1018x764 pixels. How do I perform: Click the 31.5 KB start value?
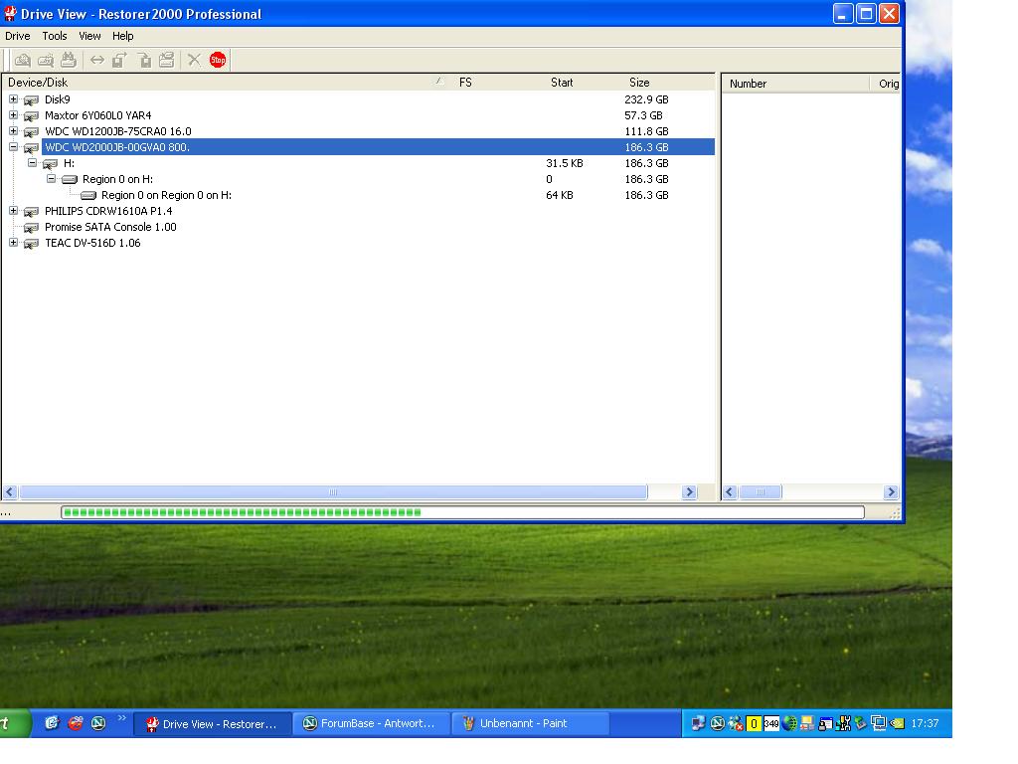point(565,164)
